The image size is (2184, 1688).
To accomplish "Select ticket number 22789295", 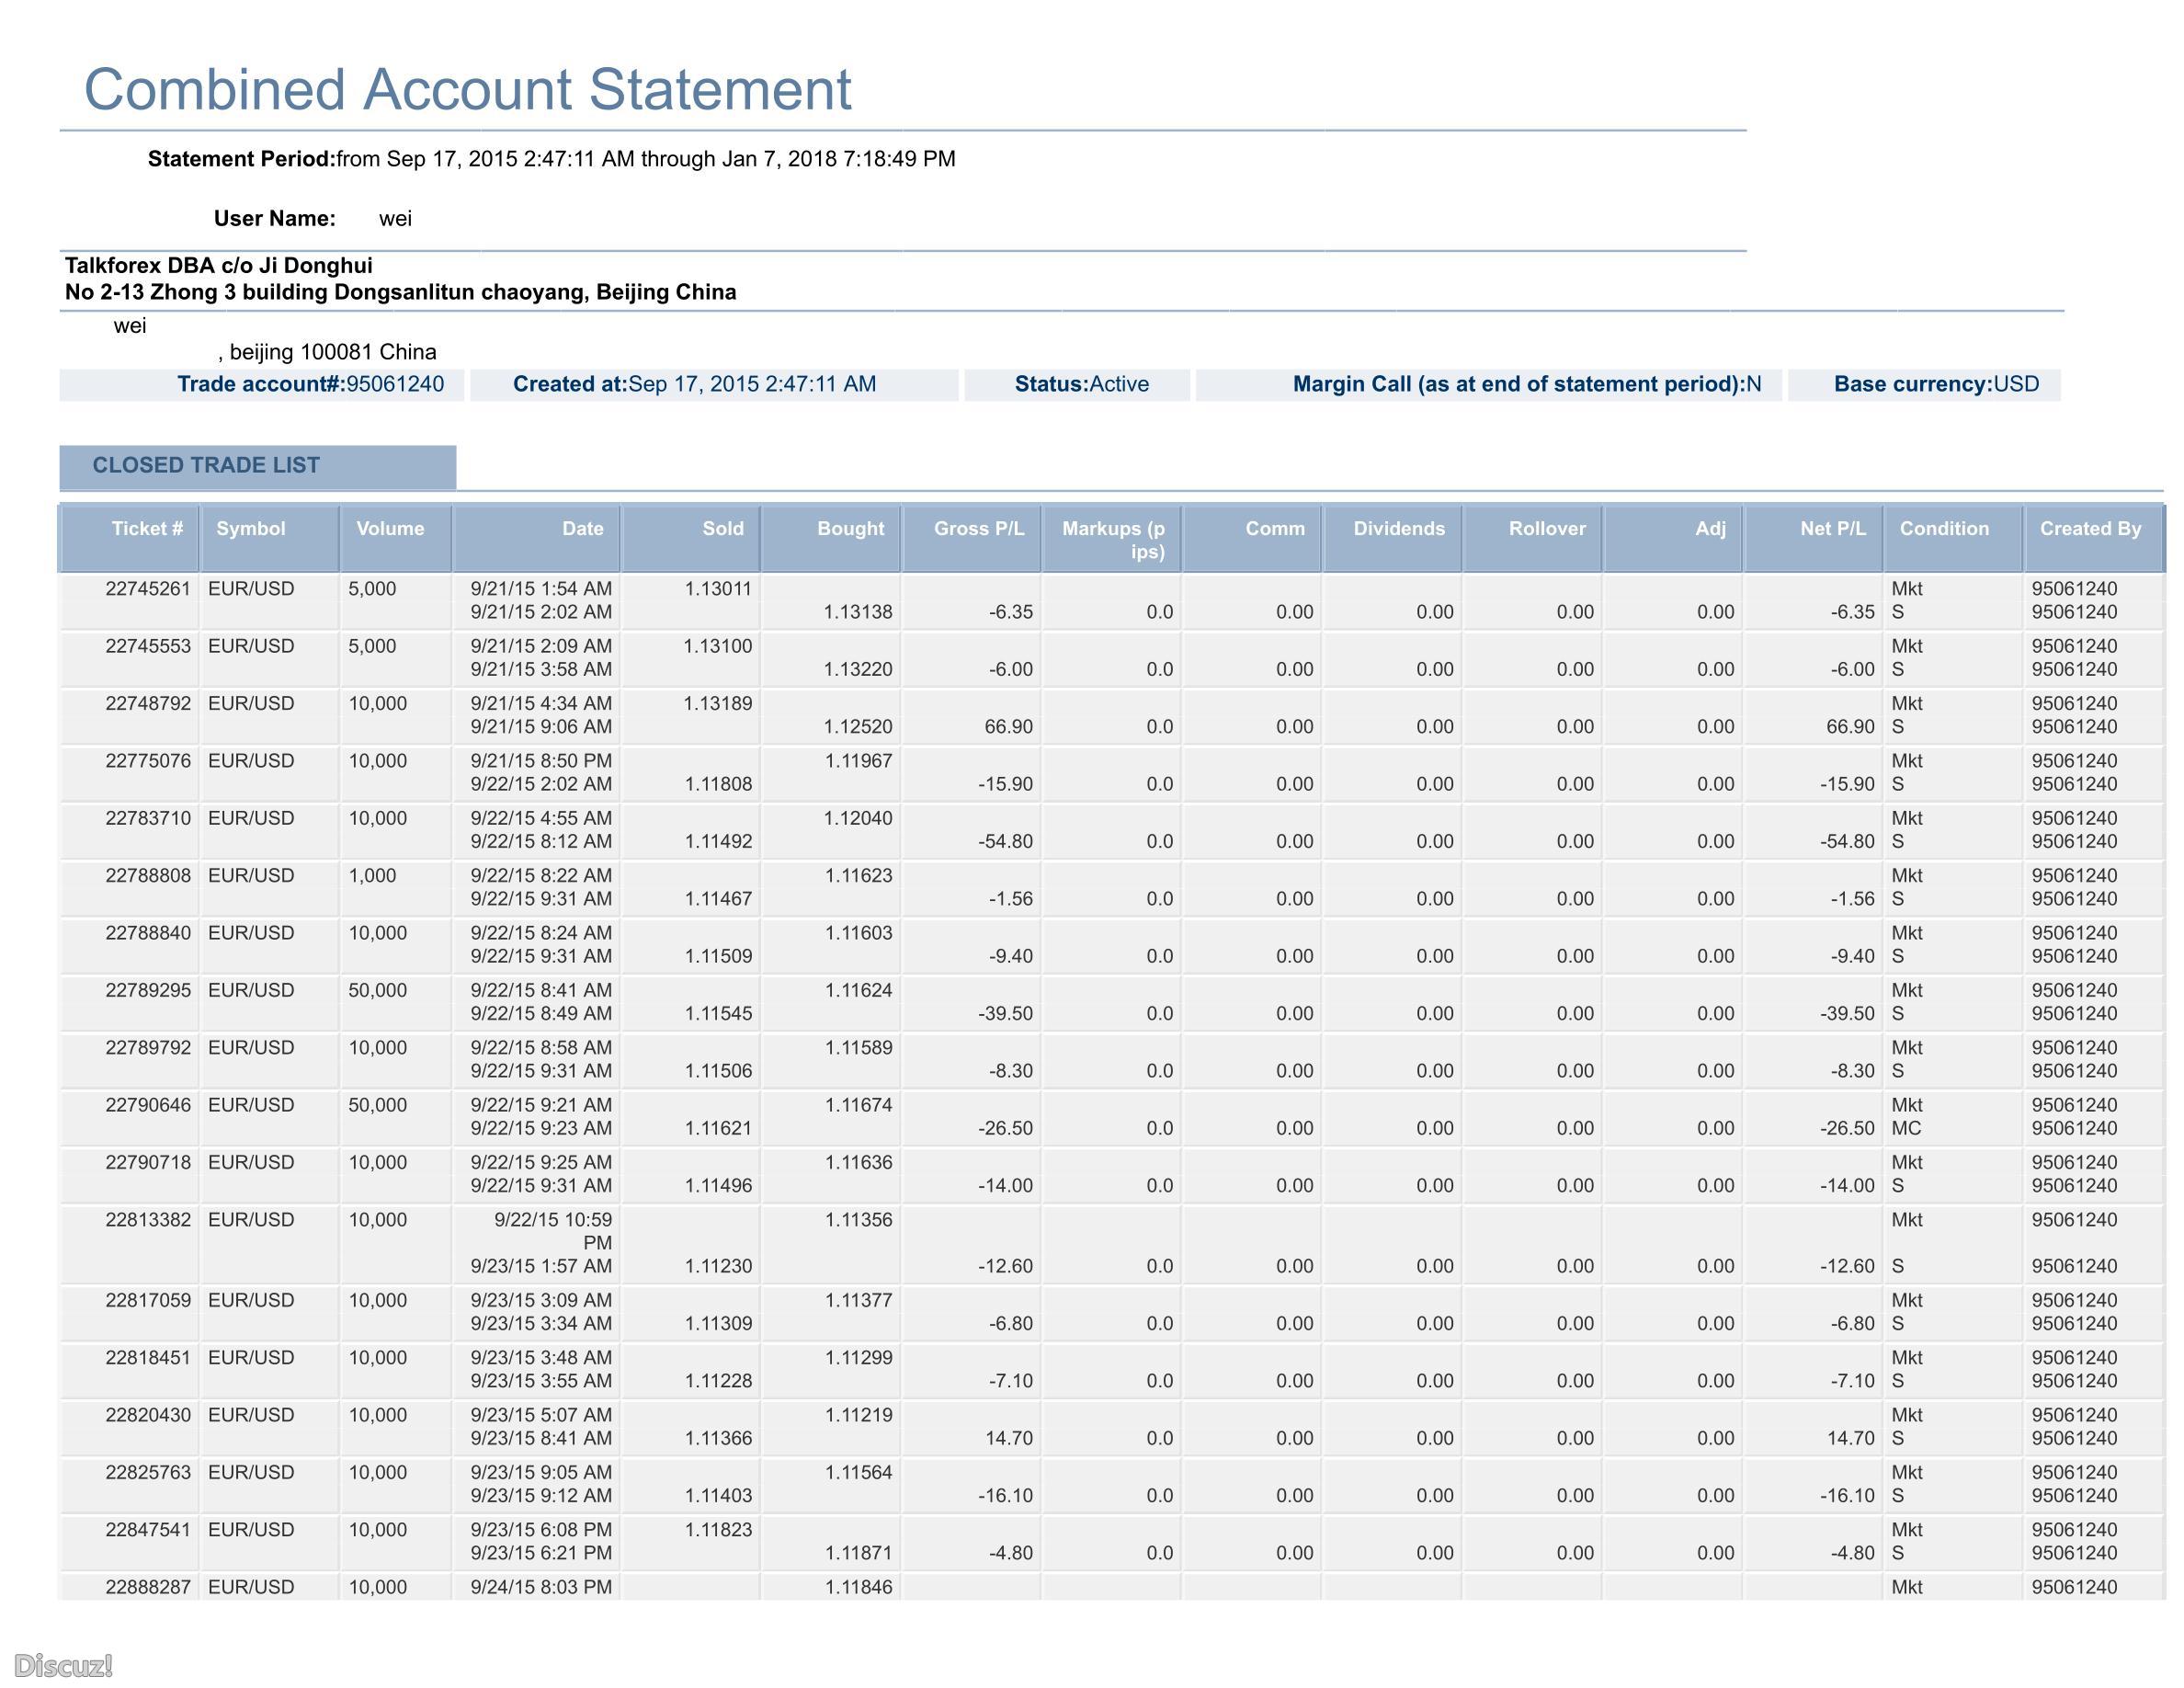I will pos(148,990).
